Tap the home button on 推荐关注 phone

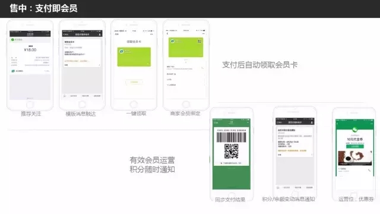pos(30,105)
